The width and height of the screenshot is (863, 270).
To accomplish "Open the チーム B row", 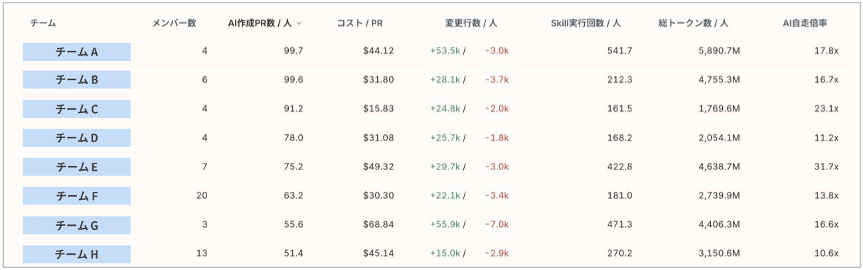I will tap(435, 80).
